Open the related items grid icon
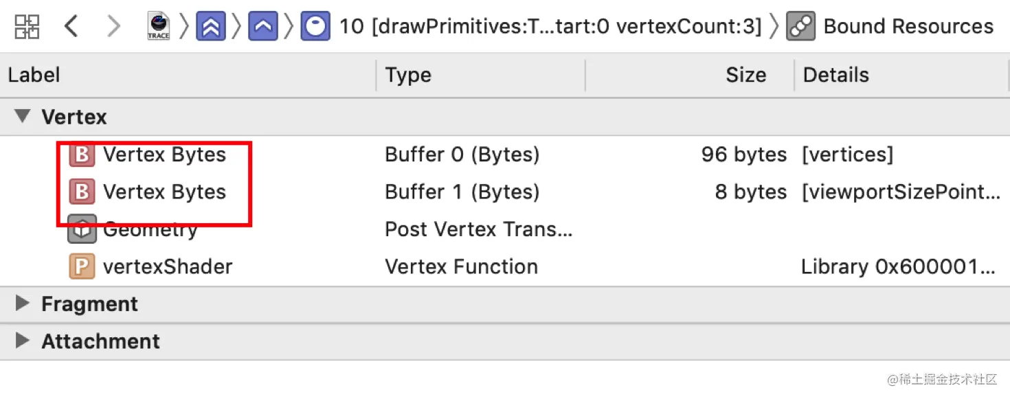Screen dimensions: 1010x399 coord(27,27)
